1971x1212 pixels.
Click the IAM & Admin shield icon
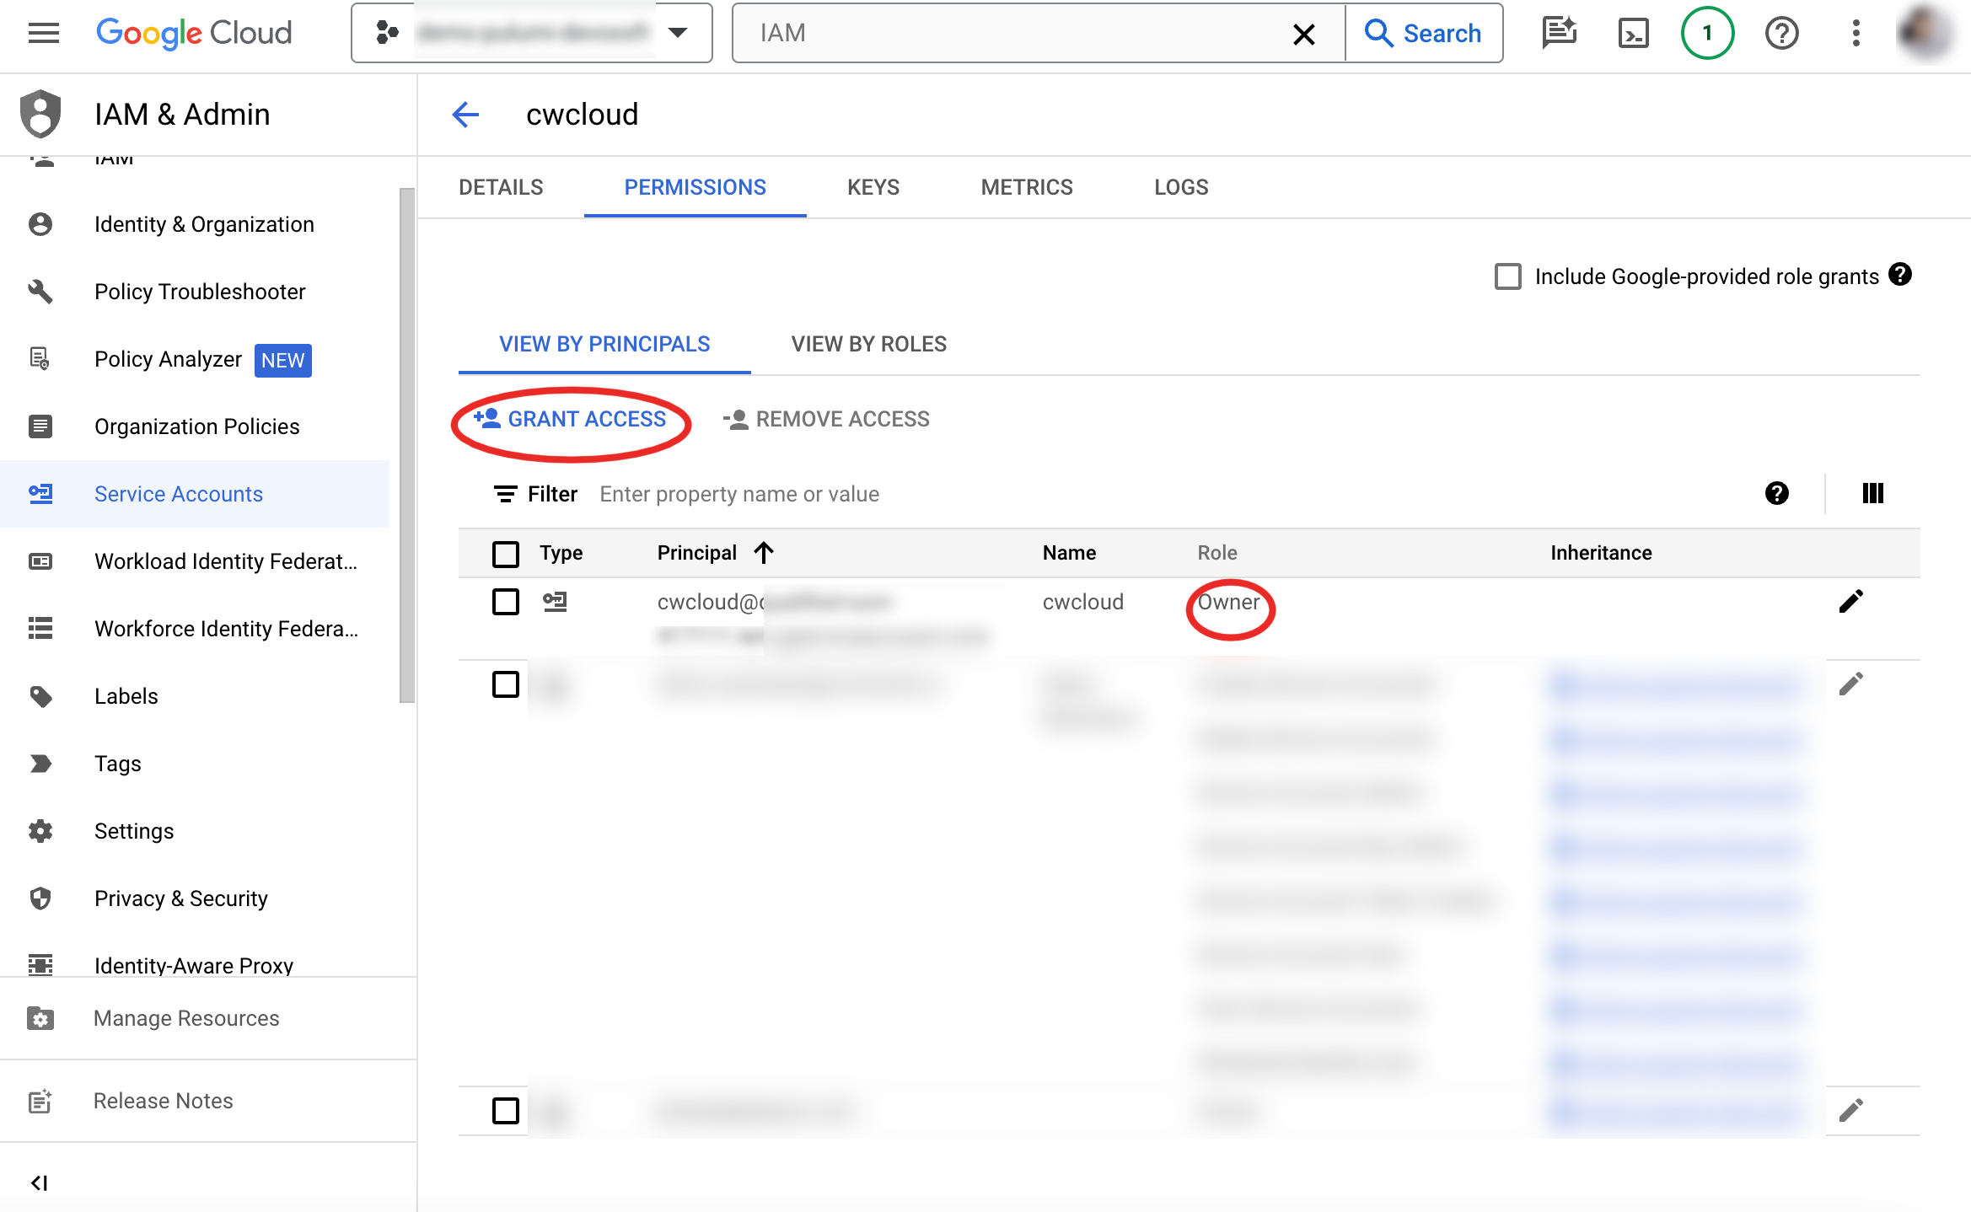[40, 114]
